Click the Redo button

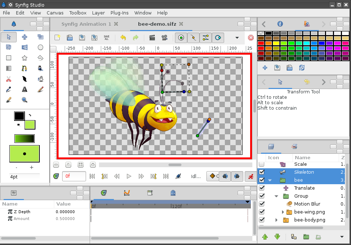coord(136,37)
